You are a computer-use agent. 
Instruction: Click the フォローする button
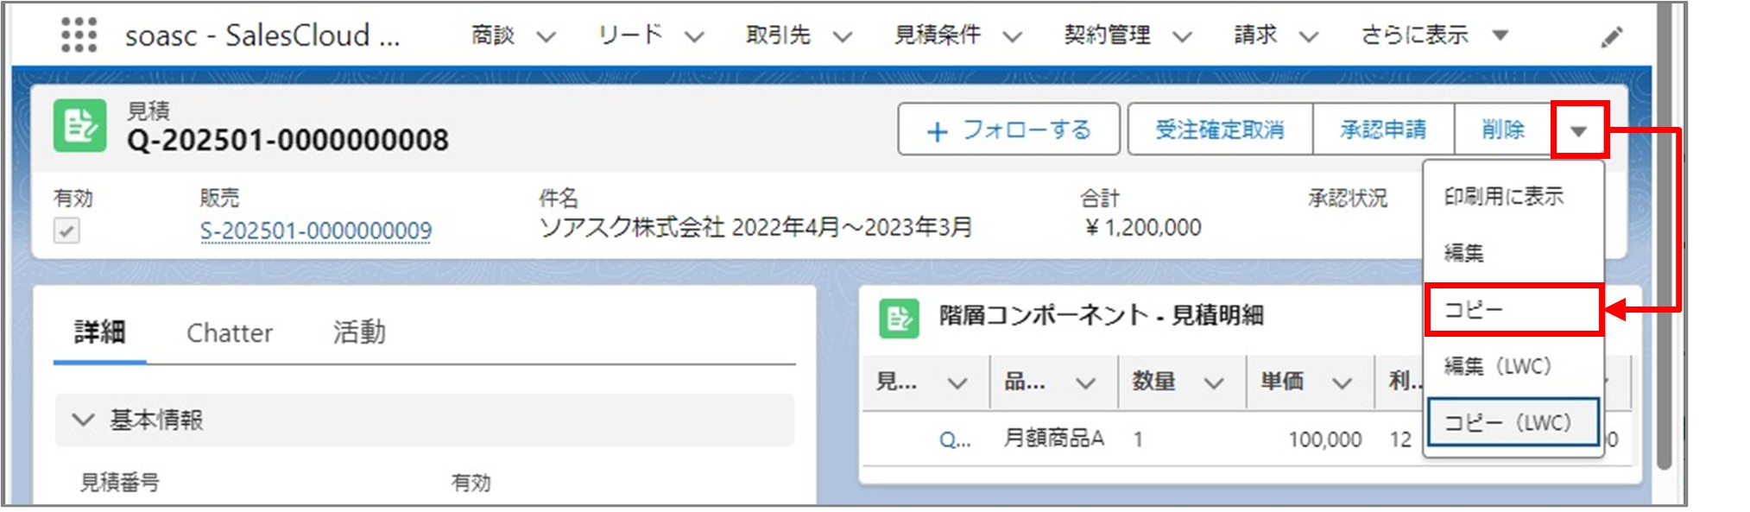point(1009,130)
